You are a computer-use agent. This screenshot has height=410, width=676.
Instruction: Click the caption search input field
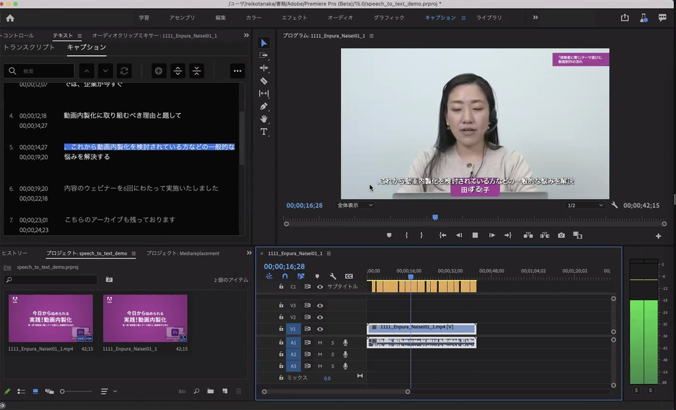coord(46,71)
